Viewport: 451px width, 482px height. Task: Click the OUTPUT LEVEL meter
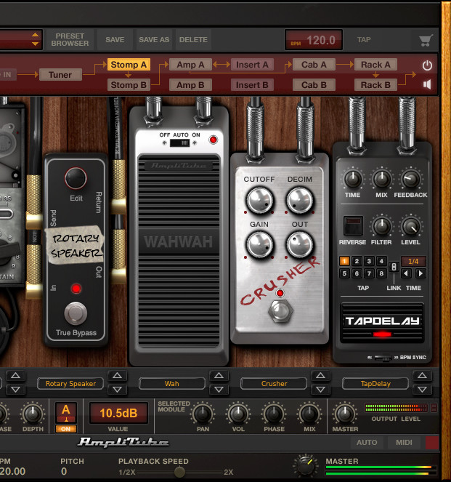click(x=396, y=408)
